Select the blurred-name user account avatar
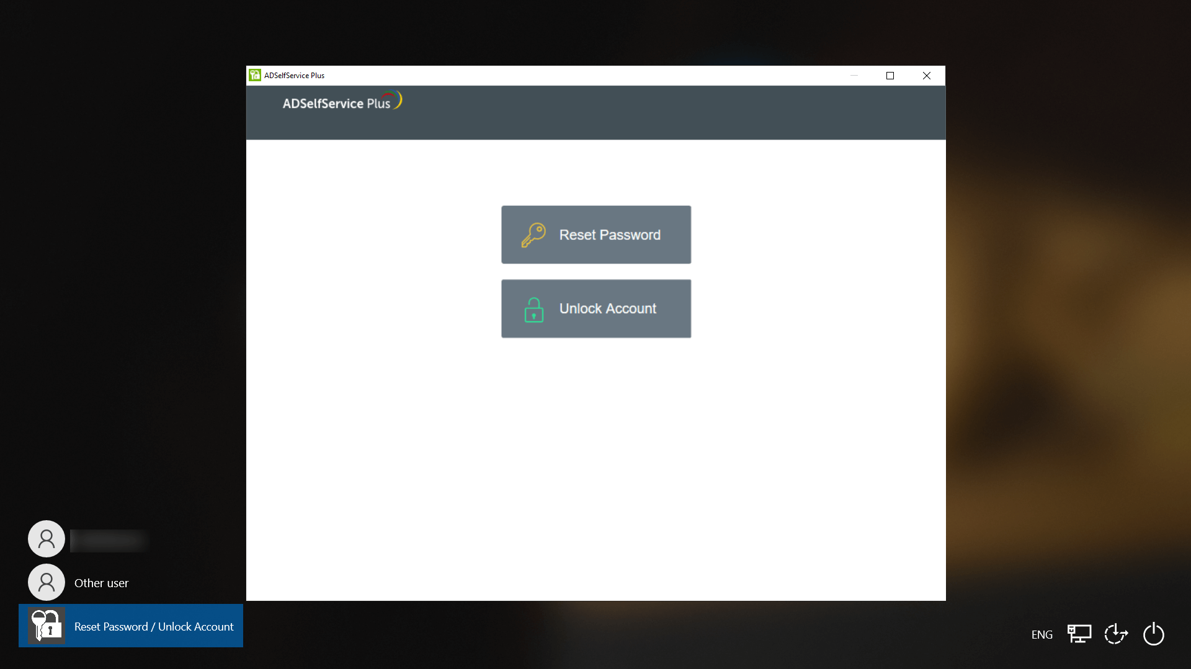Image resolution: width=1191 pixels, height=669 pixels. pos(47,538)
